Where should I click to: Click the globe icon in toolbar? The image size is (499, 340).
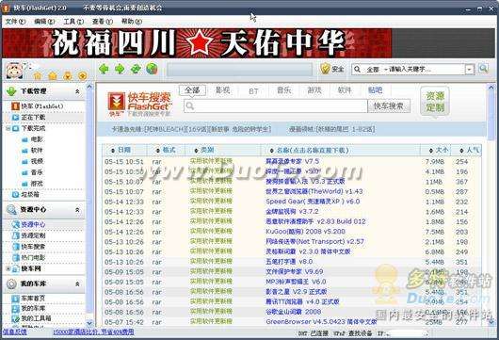point(152,69)
